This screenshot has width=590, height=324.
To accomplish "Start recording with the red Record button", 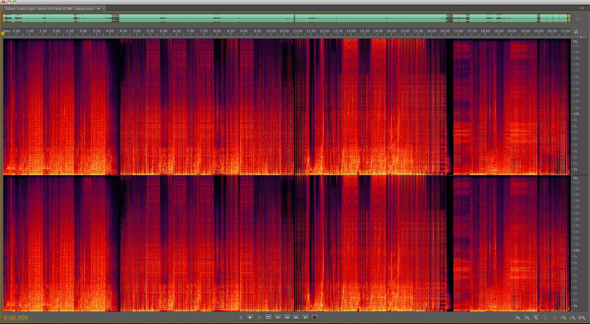I will (x=315, y=318).
